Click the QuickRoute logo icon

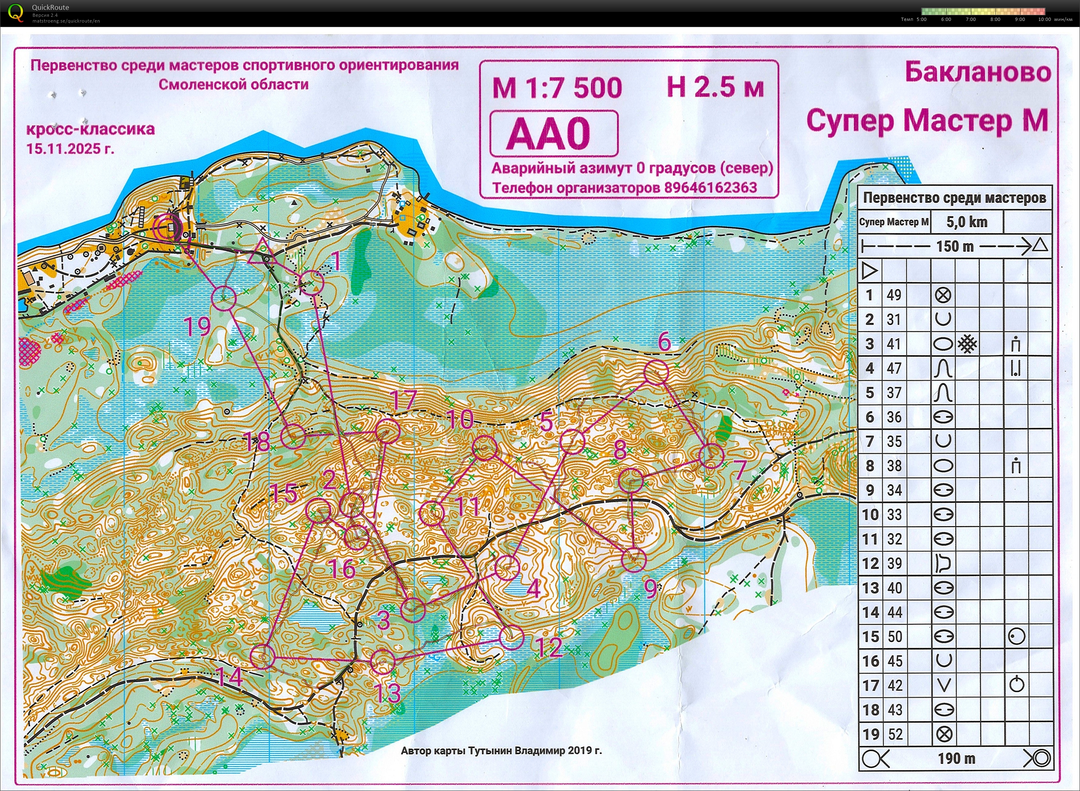16,12
